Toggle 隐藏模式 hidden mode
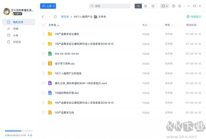 (194, 17)
